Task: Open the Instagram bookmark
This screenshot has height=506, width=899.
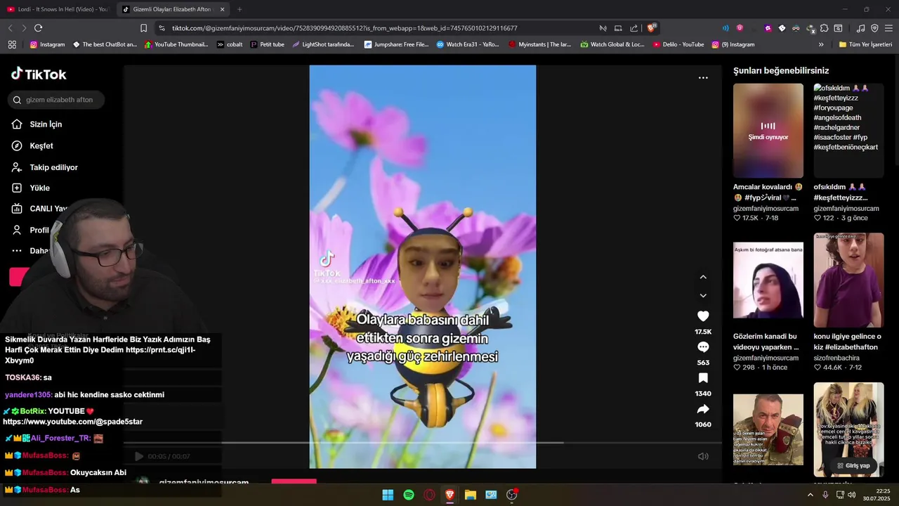Action: (x=47, y=44)
